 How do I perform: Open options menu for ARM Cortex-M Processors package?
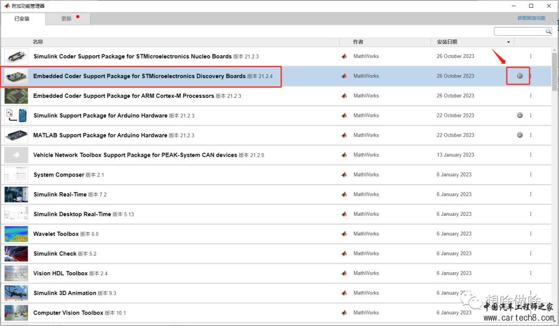[531, 96]
